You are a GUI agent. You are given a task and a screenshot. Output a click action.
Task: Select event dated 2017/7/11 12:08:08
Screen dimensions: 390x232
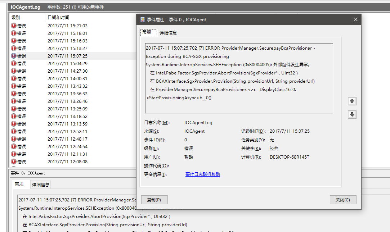coord(67,162)
